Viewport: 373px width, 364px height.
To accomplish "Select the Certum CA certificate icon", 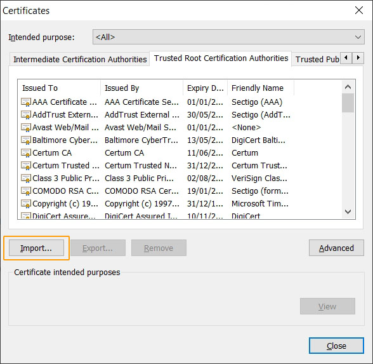I will pyautogui.click(x=26, y=153).
